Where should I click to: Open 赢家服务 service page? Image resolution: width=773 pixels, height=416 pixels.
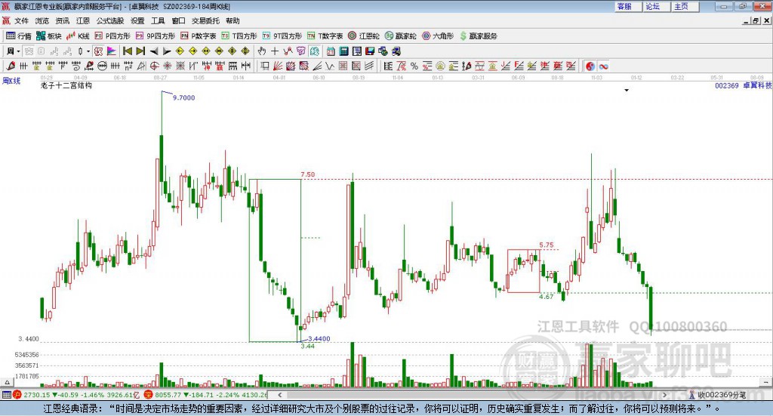[478, 36]
